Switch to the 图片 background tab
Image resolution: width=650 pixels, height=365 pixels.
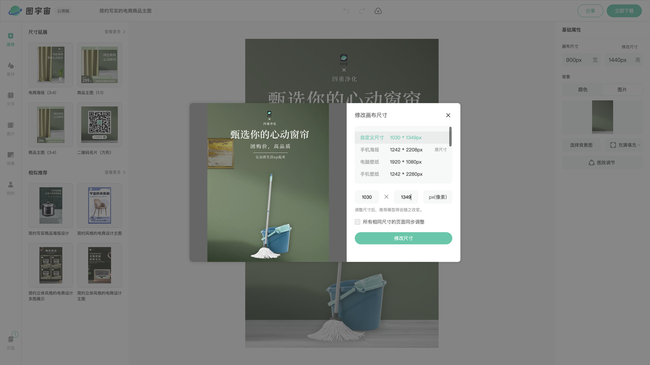tap(622, 90)
